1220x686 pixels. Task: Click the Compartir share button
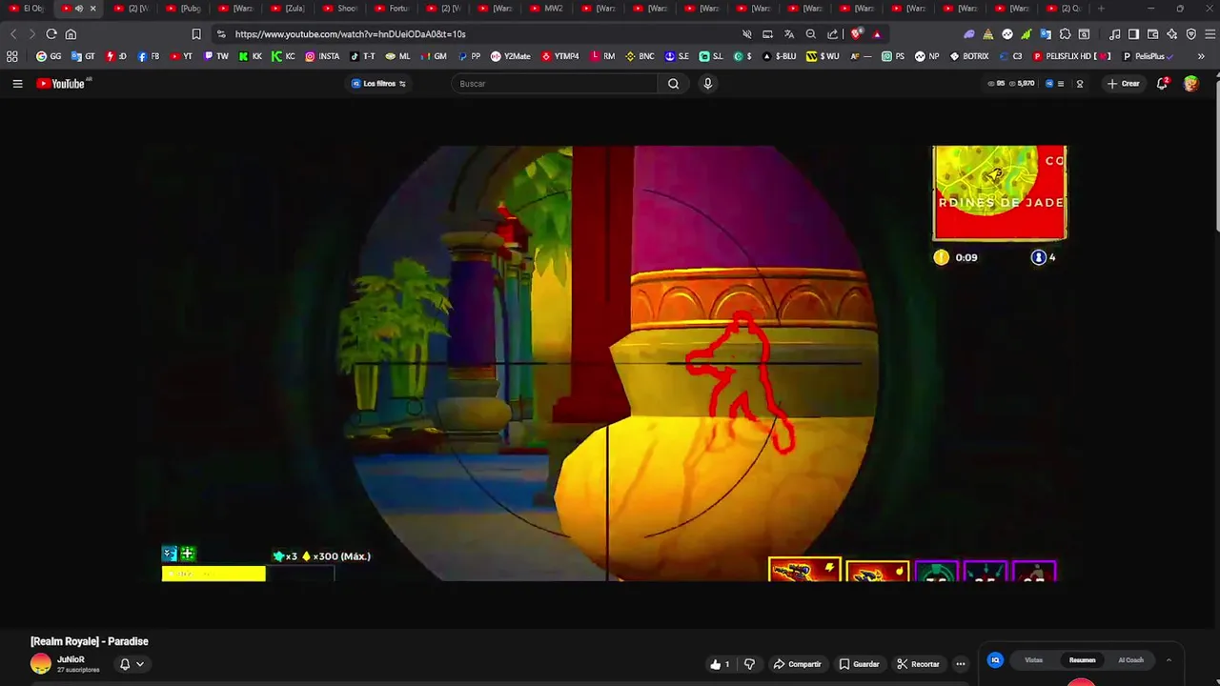[797, 664]
